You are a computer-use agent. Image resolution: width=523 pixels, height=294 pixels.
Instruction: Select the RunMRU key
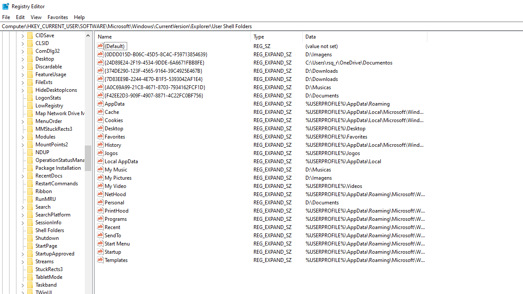tap(46, 199)
